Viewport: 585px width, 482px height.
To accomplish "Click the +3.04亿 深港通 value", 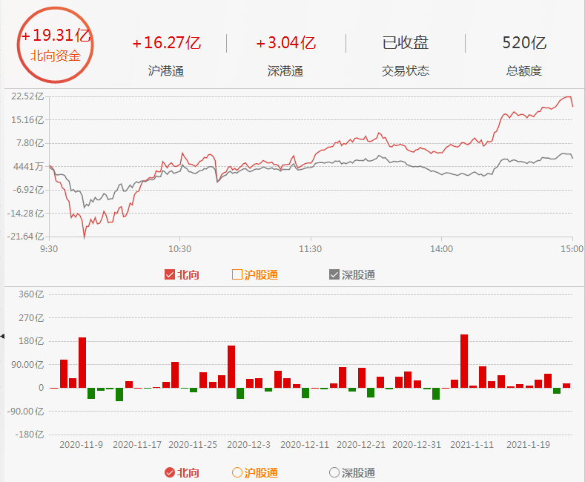I will [x=285, y=43].
